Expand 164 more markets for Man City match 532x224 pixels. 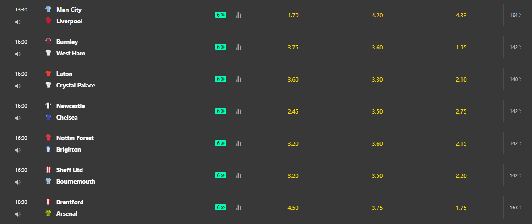pos(516,15)
